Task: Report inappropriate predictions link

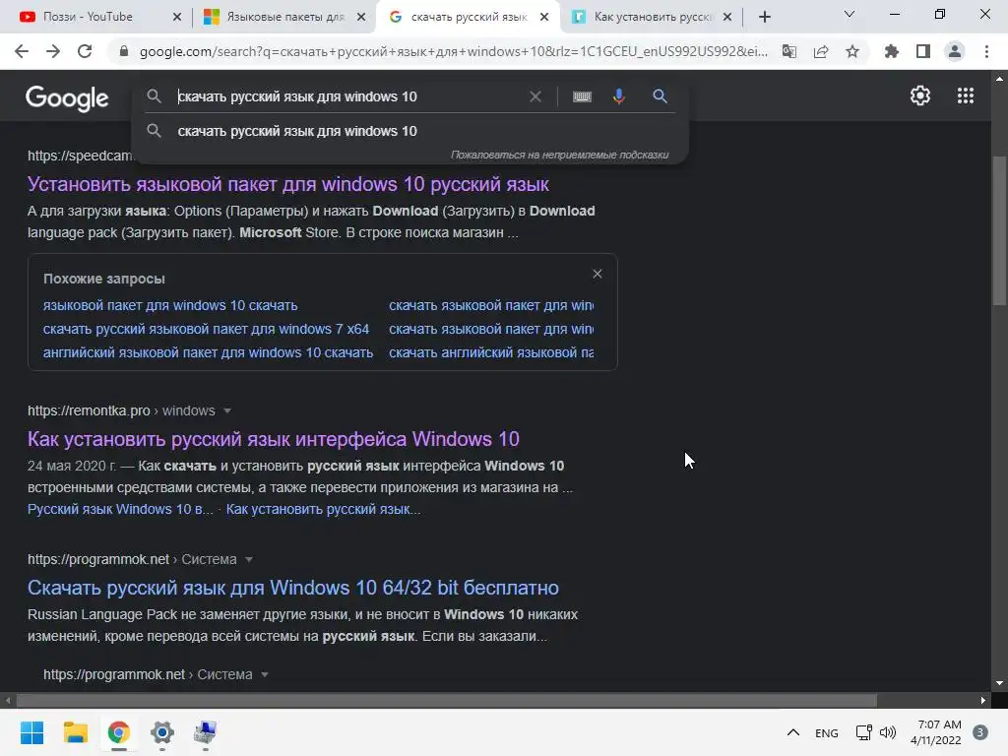Action: 559,155
